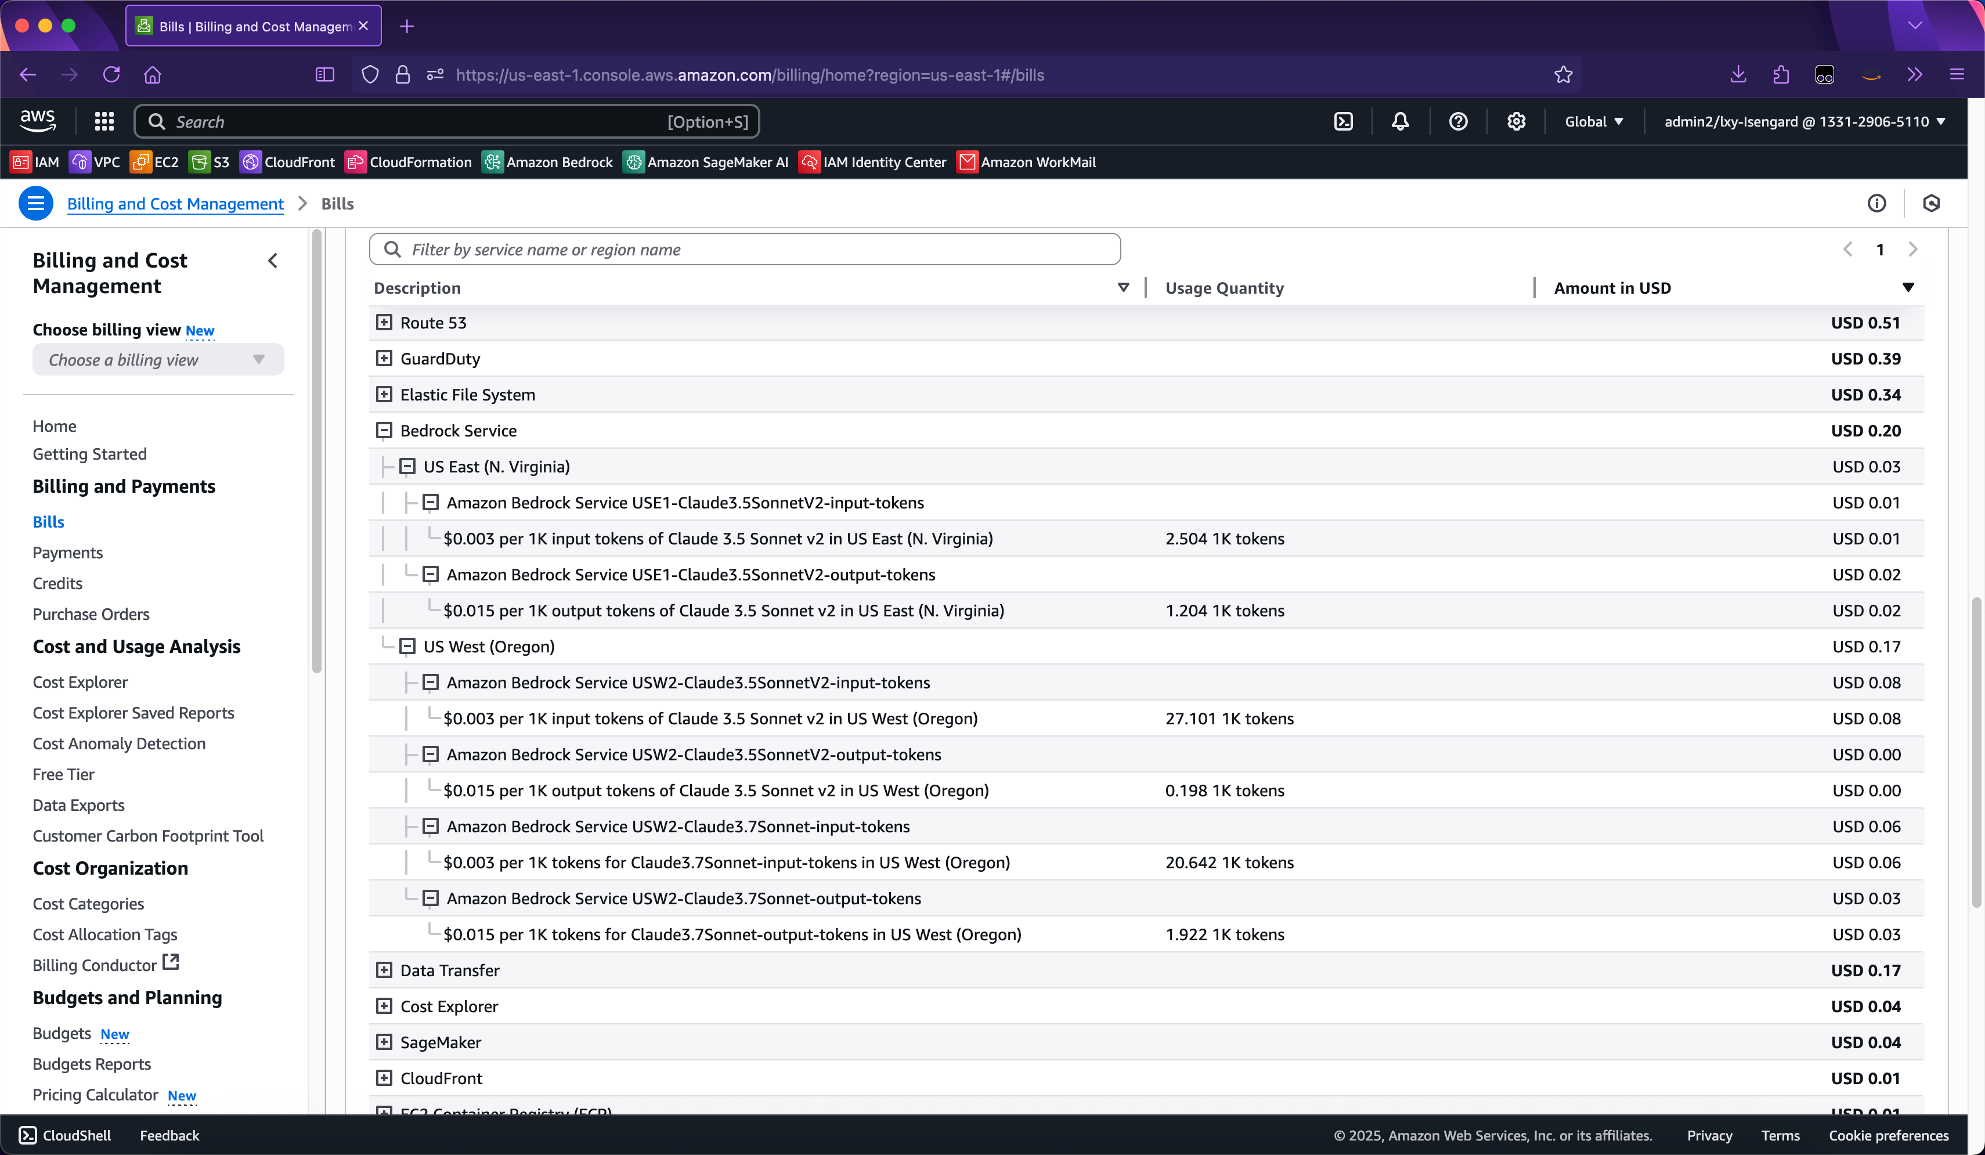The image size is (1985, 1155).
Task: Expand the SageMaker row
Action: click(x=384, y=1042)
